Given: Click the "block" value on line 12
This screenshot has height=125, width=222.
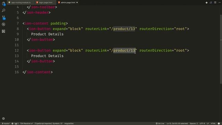Looking at the screenshot, I should click(x=76, y=50).
